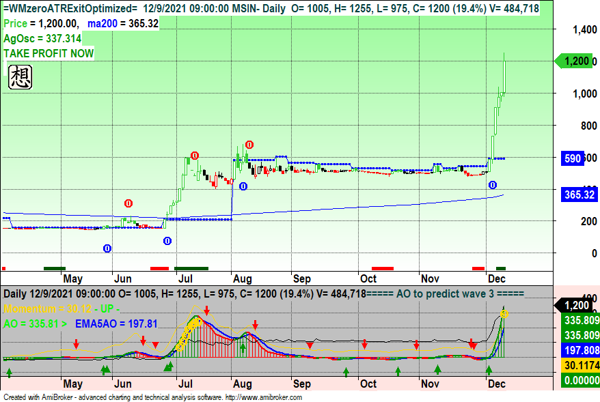Click the "TAKE PROFIT NOW" signal text
The image size is (600, 402).
(49, 53)
